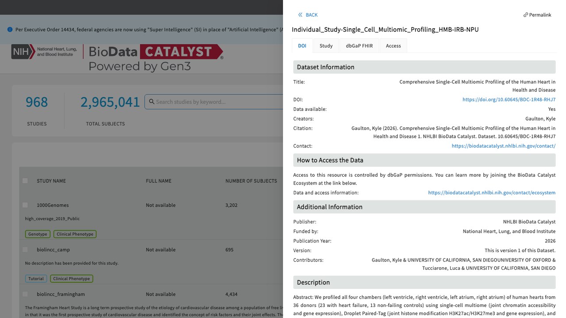Open the DOI link 10.60645/BDC-1R48-RHJ7
This screenshot has width=566, height=318.
point(509,100)
